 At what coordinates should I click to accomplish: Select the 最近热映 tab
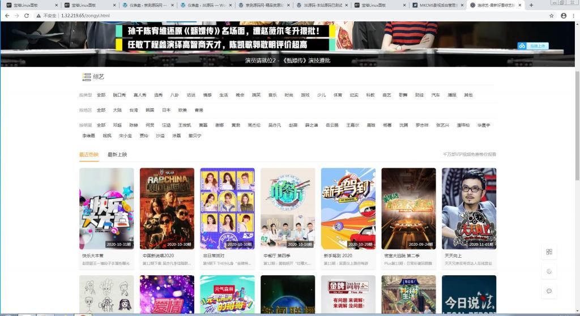(89, 155)
